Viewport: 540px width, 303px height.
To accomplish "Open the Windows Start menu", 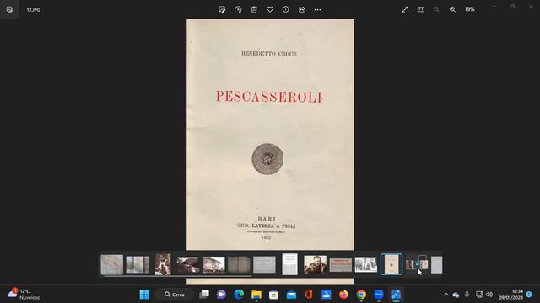I will 144,295.
